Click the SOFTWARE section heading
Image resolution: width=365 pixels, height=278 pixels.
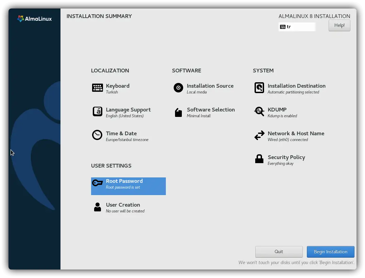pos(187,71)
